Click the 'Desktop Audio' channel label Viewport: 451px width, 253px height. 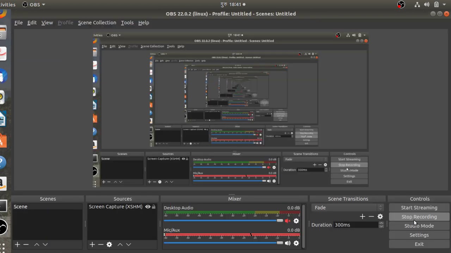click(178, 208)
